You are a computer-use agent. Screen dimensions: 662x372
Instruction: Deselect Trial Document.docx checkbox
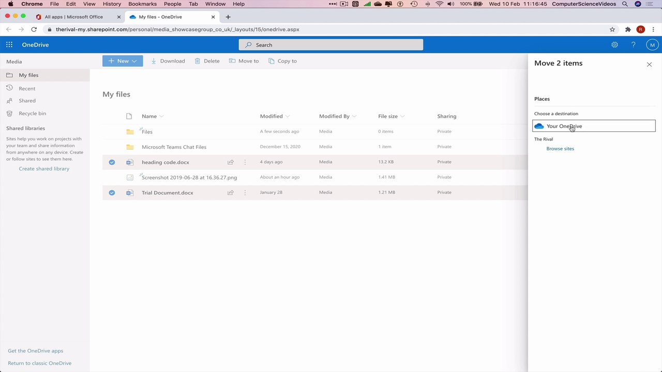tap(112, 193)
